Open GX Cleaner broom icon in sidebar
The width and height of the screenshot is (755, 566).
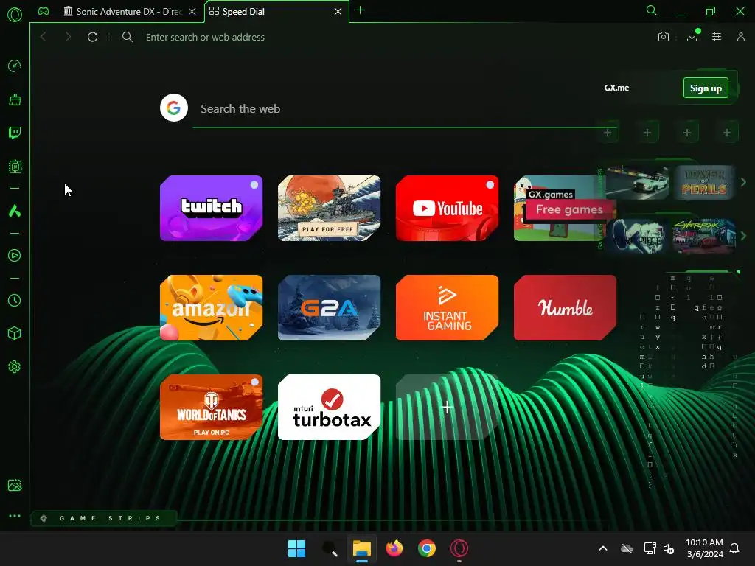(x=15, y=99)
